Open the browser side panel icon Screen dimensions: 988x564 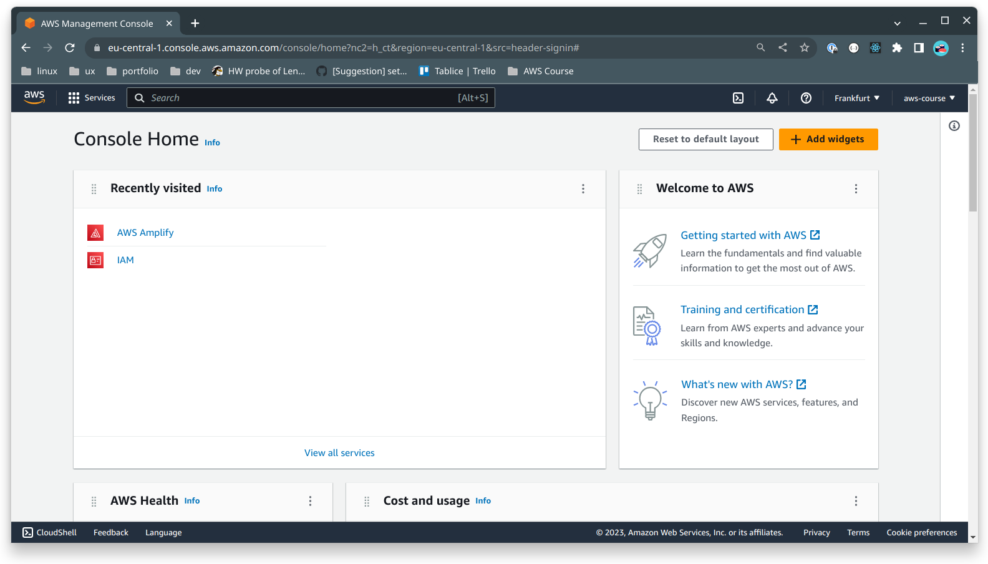(x=919, y=47)
